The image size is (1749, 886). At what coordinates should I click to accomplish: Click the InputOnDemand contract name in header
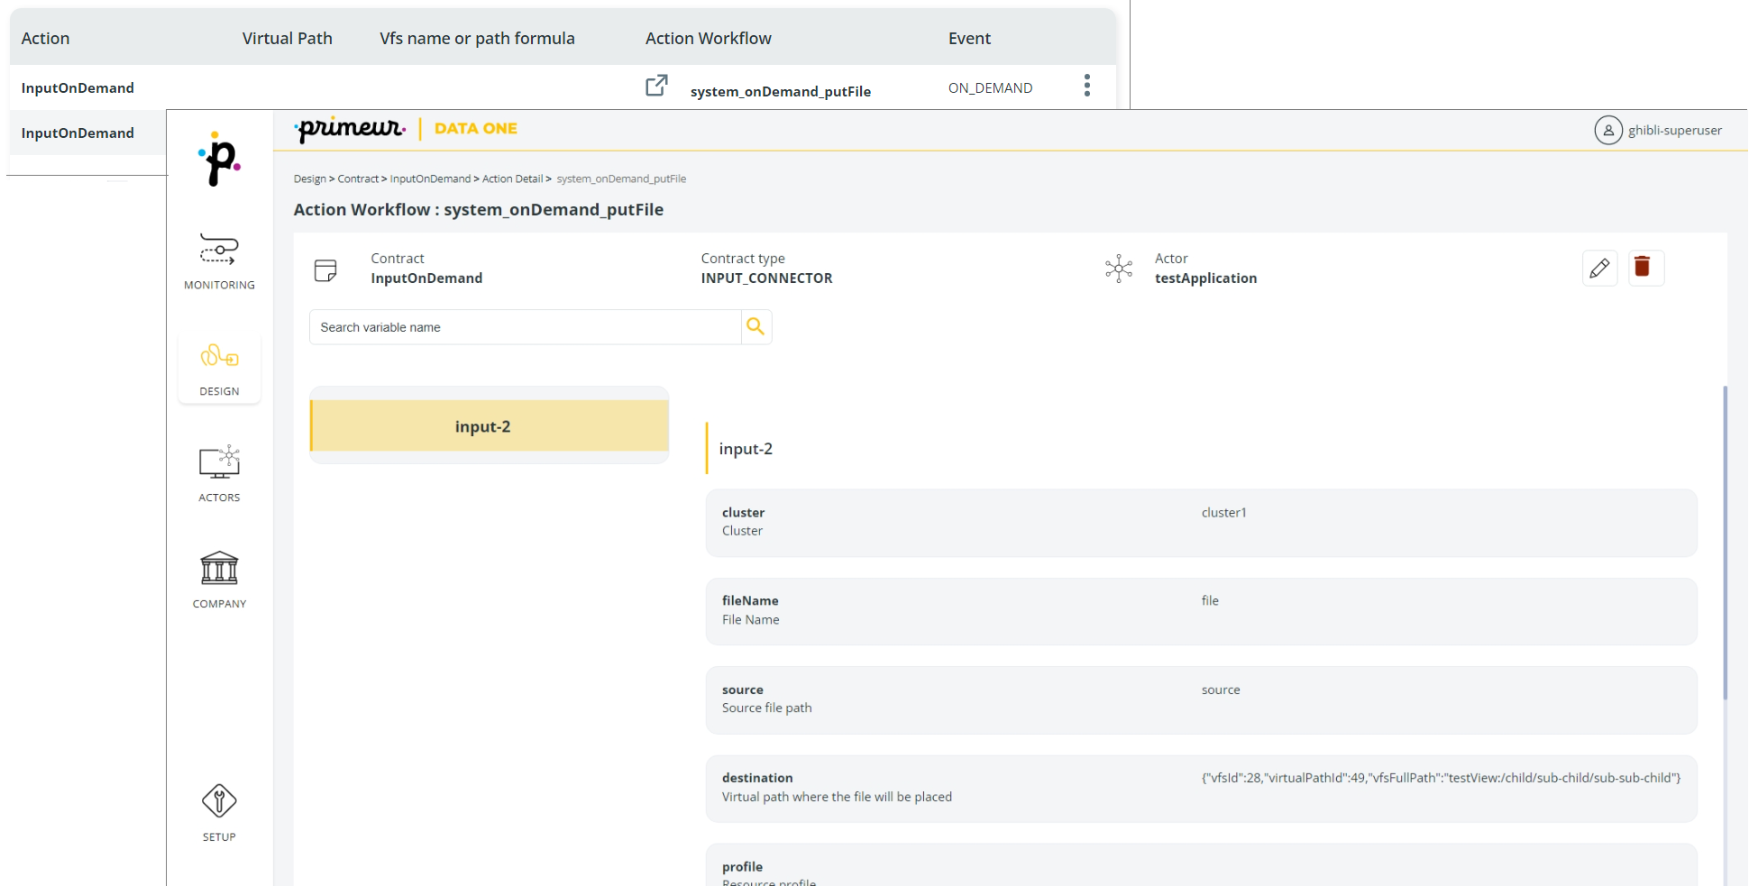pos(426,278)
